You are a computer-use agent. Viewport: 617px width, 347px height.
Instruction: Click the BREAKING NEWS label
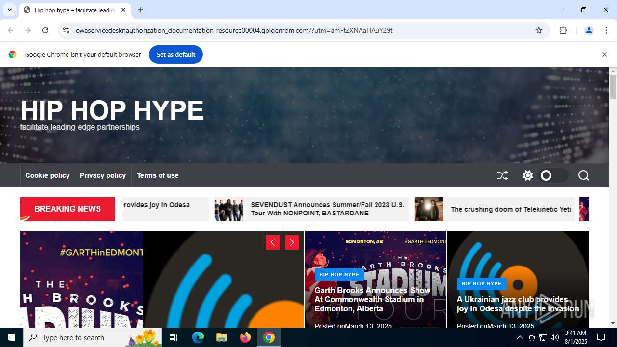click(x=67, y=209)
